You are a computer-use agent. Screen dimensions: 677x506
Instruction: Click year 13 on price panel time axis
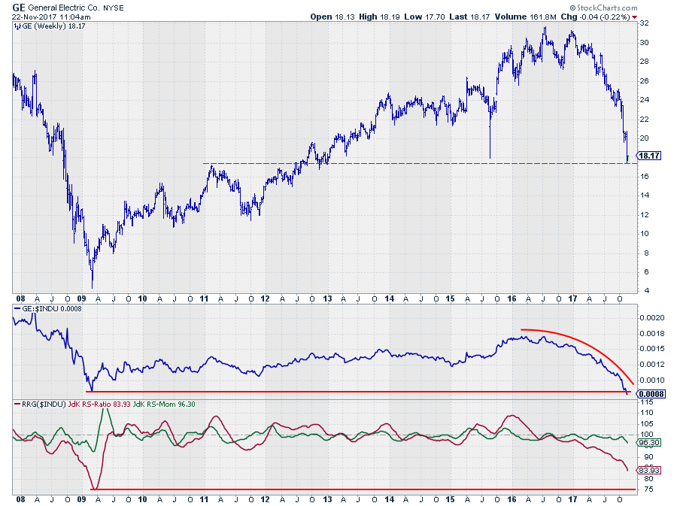point(327,298)
